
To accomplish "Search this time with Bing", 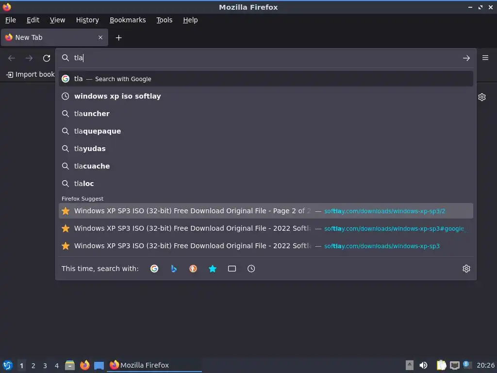I will (174, 269).
